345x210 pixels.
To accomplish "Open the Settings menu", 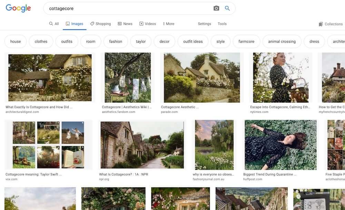I will (x=204, y=24).
